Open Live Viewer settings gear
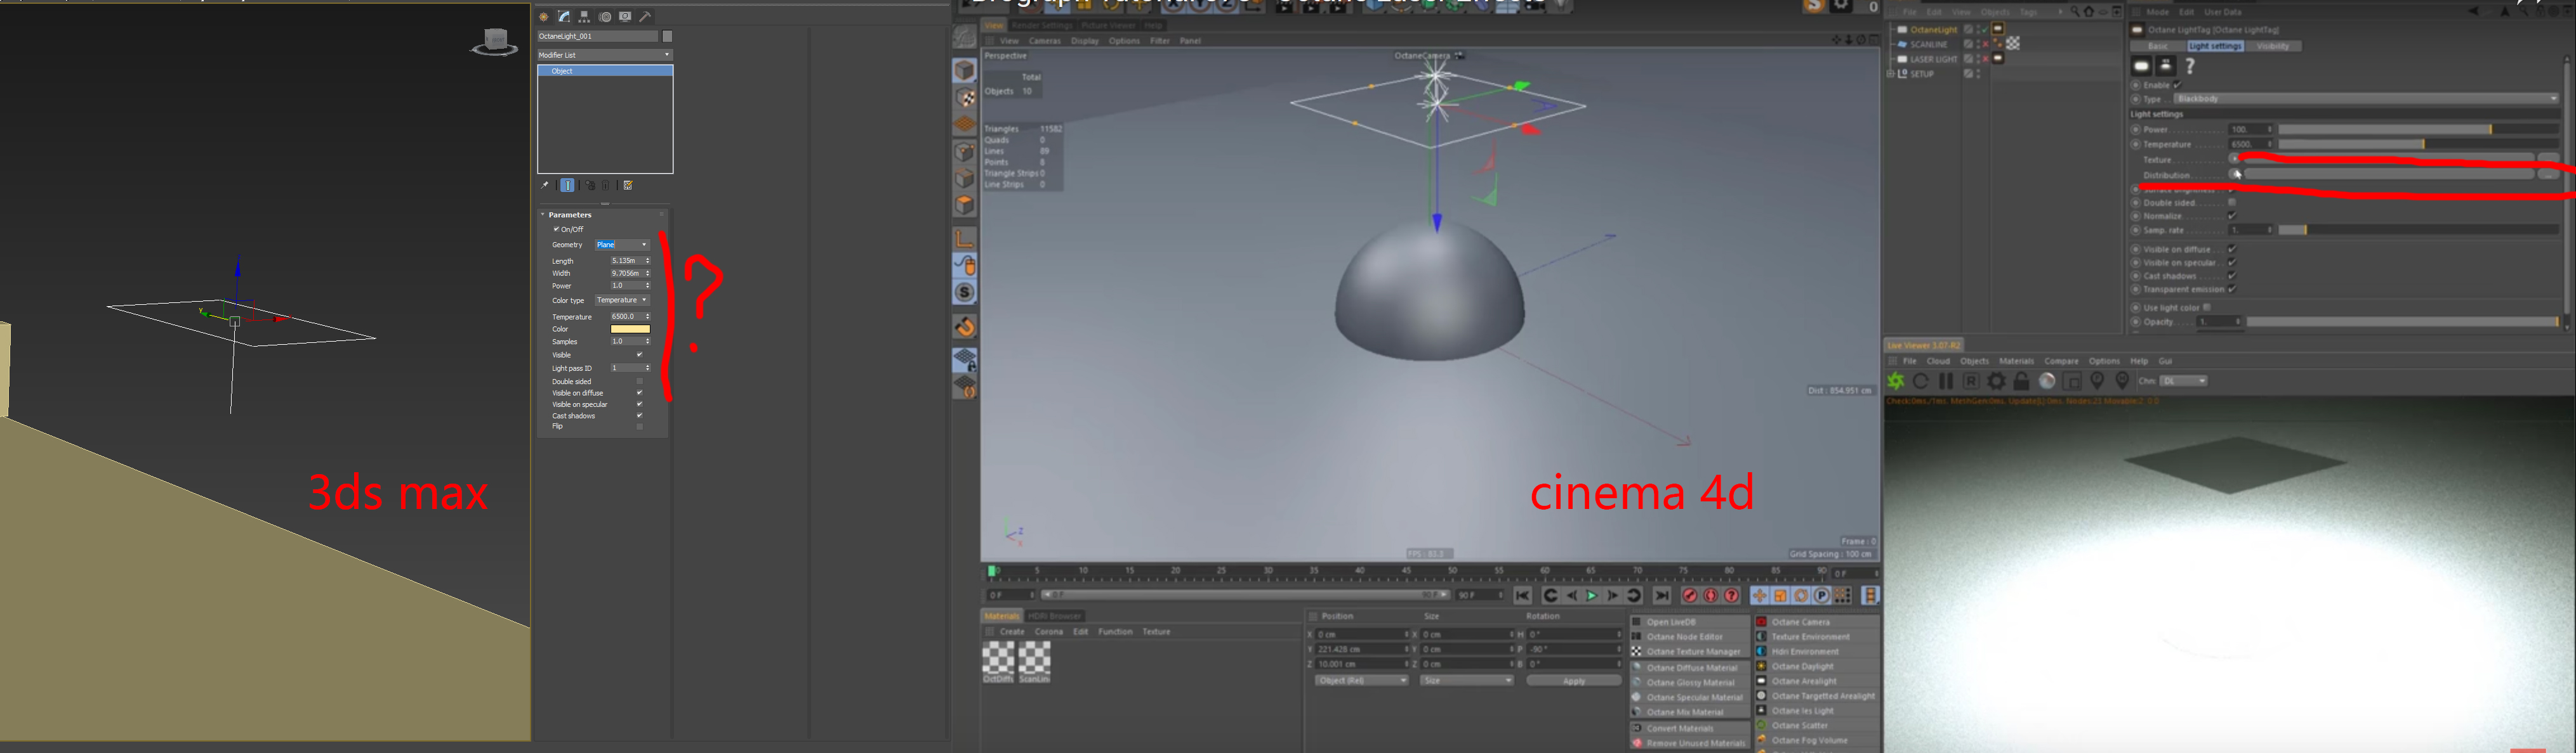Viewport: 2576px width, 753px height. (x=1996, y=380)
